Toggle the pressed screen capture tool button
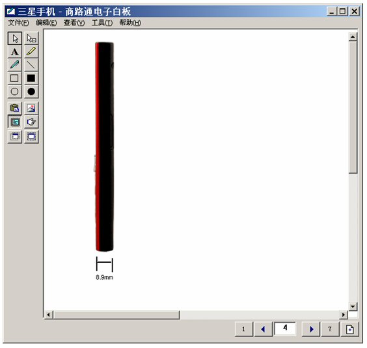 point(15,122)
